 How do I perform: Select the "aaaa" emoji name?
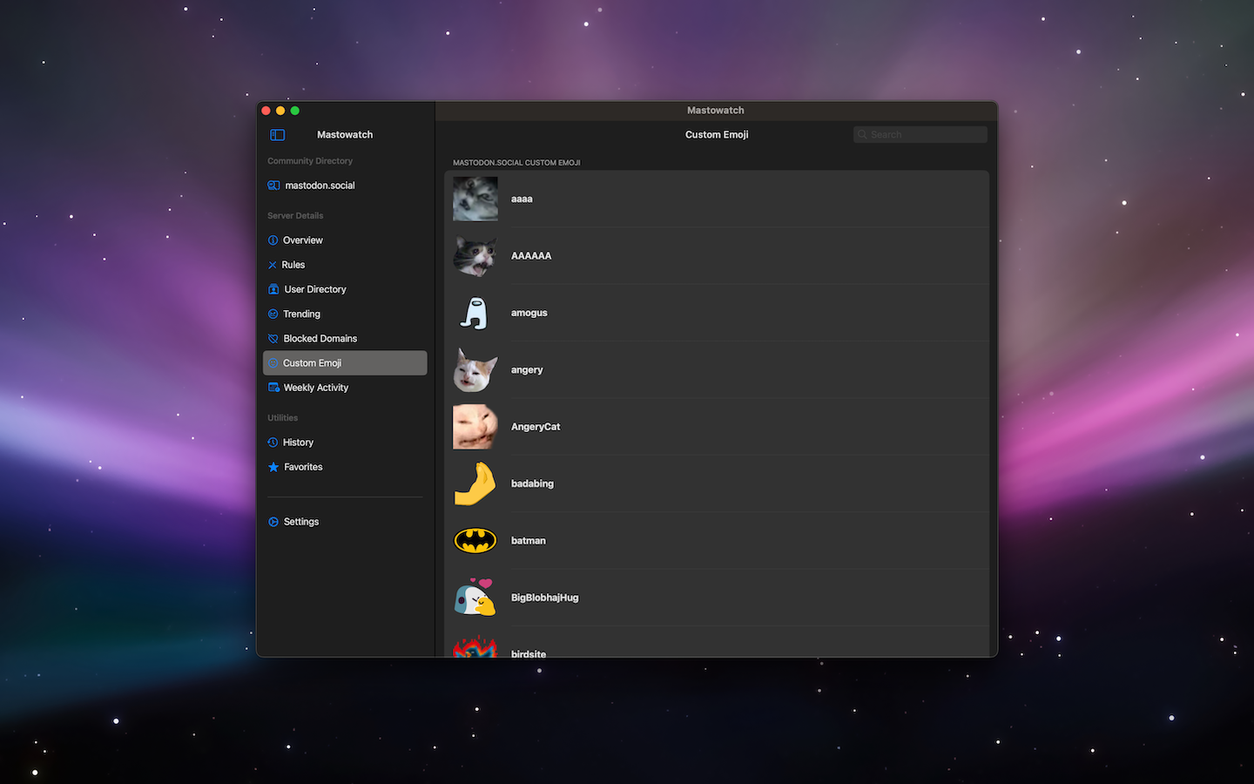pyautogui.click(x=522, y=199)
